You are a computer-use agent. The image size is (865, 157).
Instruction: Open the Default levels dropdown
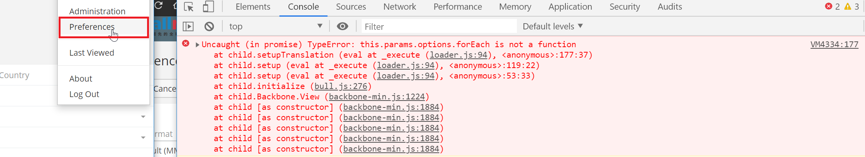coord(553,26)
